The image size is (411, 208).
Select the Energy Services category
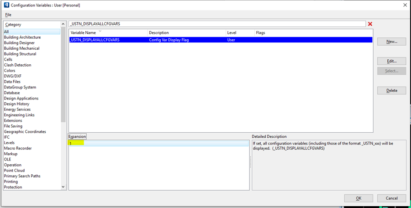[x=17, y=109]
